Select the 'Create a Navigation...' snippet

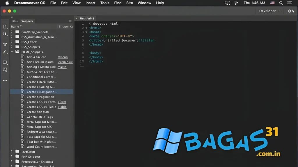click(42, 92)
